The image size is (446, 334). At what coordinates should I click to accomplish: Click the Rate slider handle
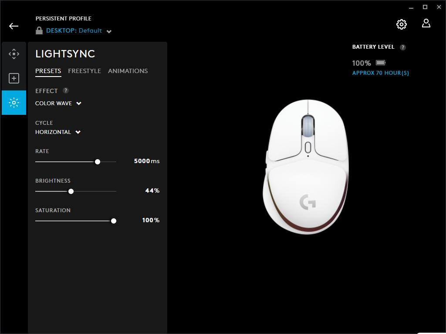98,161
